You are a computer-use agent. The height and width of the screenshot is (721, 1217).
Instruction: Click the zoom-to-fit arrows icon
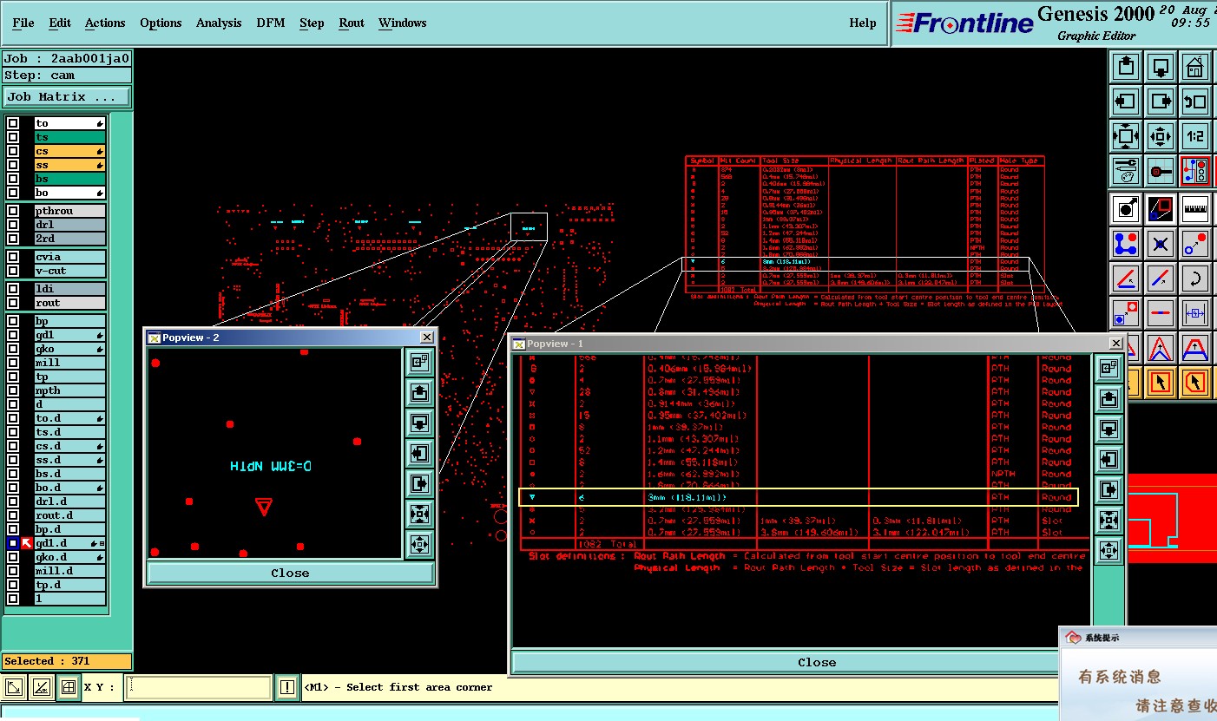(1126, 136)
